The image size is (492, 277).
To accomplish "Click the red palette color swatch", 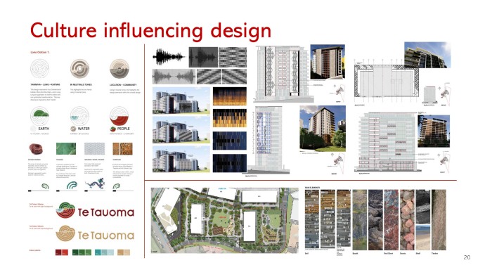I will 62,252.
